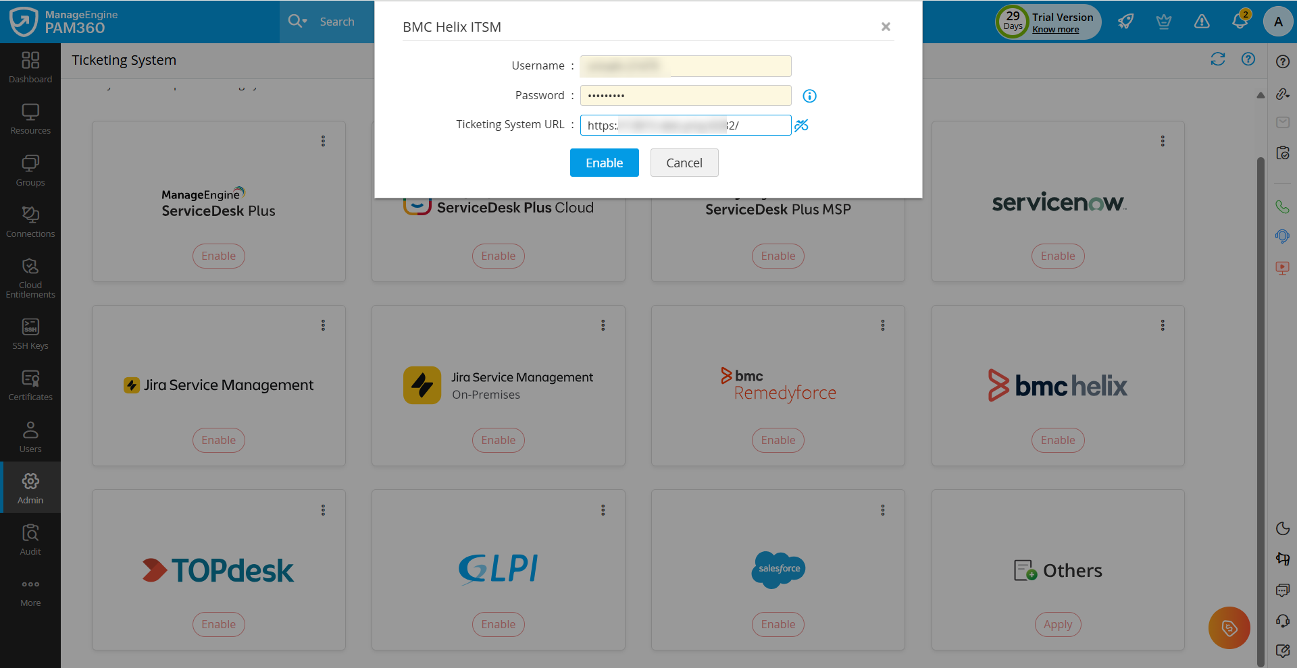
Task: Open options menu on ServiceNow card
Action: (x=1163, y=141)
